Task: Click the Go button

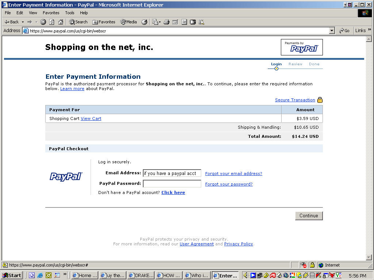Action: click(344, 31)
